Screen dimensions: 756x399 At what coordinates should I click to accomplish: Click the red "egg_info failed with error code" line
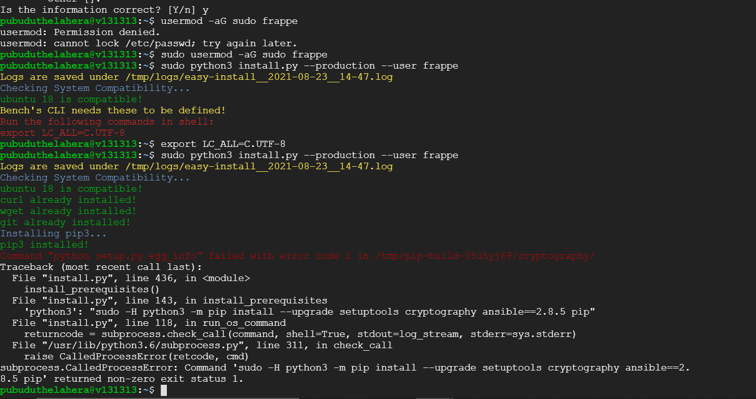[297, 256]
